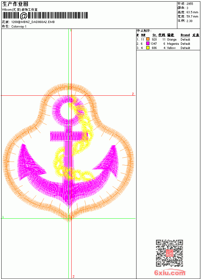Select the Yellow thread row
Image resolution: width=201 pixels, height=279 pixels.
pyautogui.click(x=168, y=48)
